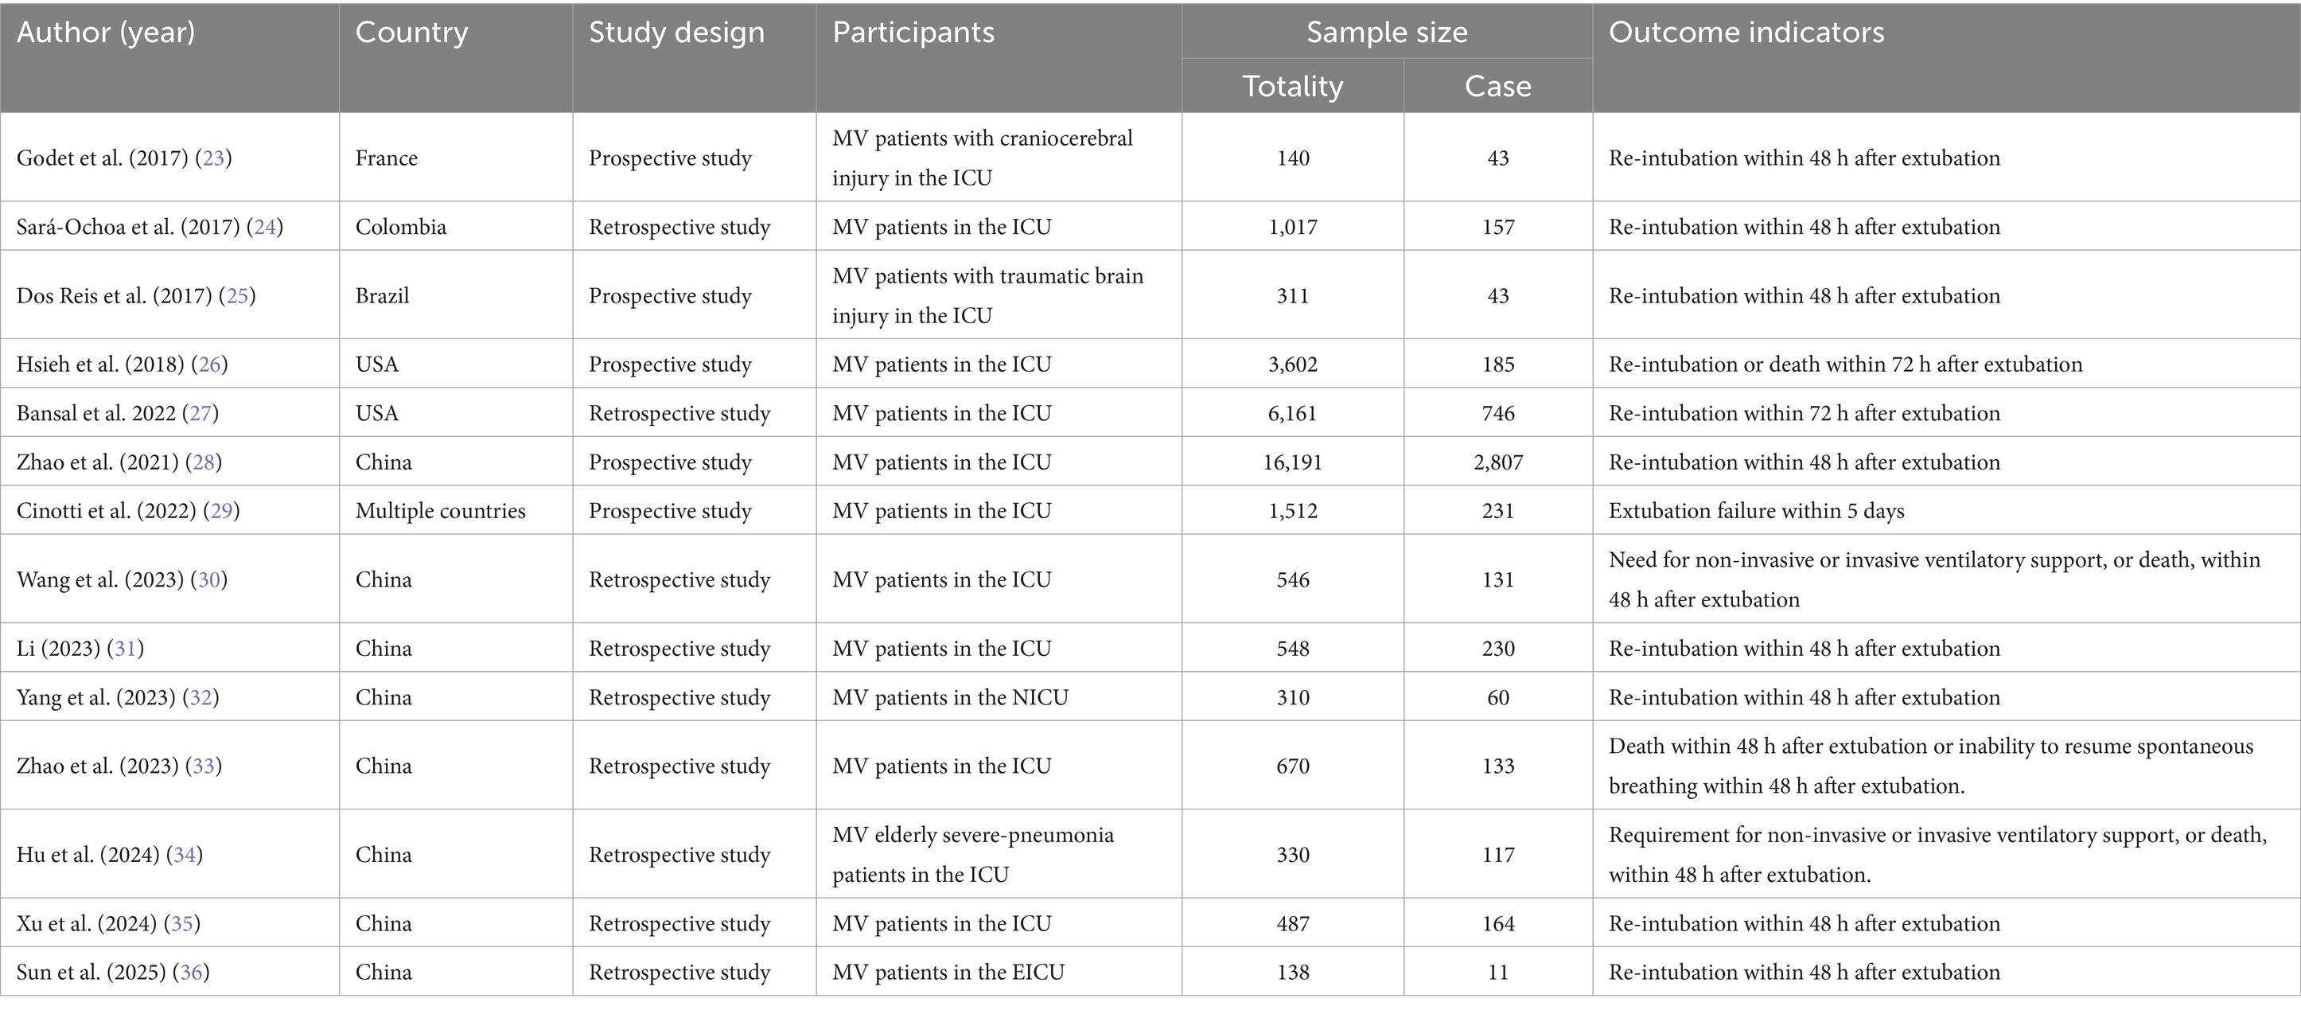This screenshot has height=1010, width=2301.
Task: Follow citation 29 for Cinotti et al.
Action: [221, 511]
